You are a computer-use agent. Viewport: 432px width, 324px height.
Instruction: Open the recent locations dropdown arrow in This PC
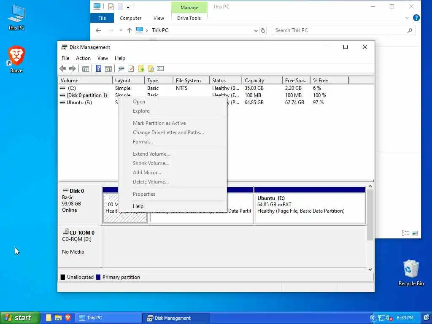pos(121,30)
